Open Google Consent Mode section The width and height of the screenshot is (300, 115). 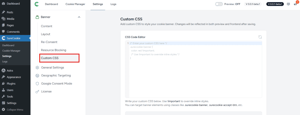click(x=57, y=83)
